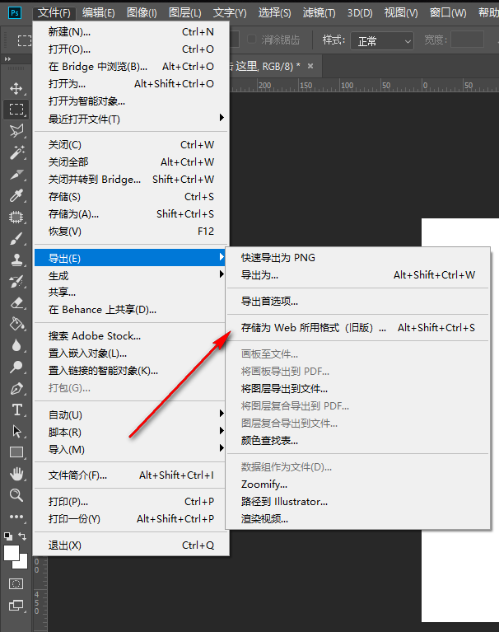Choose 路径到 Illustrator...
The width and height of the screenshot is (499, 632).
click(357, 502)
